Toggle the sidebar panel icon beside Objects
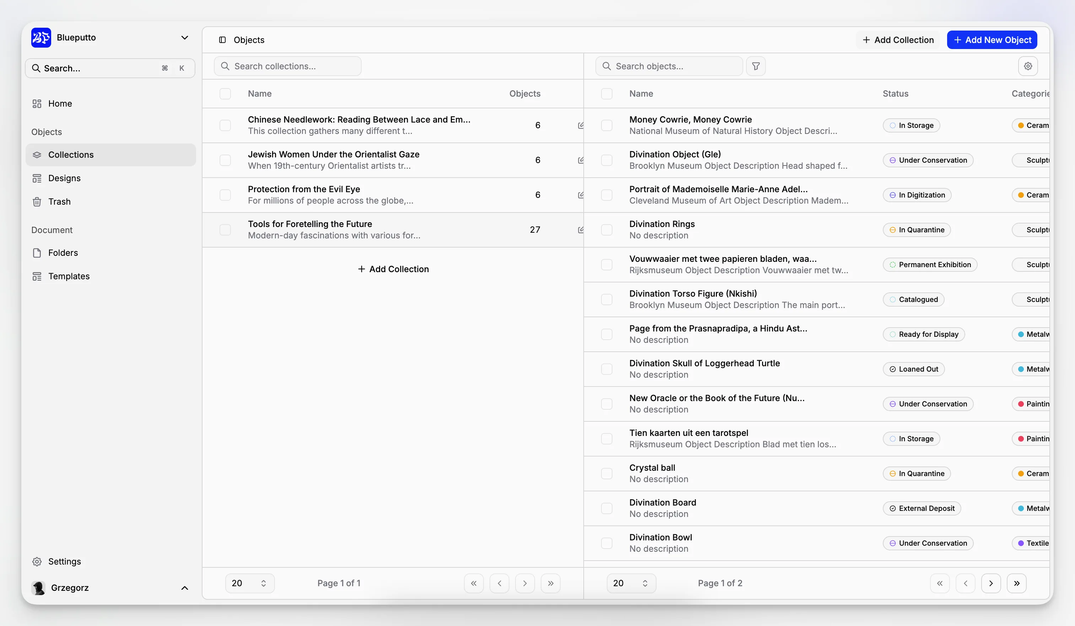 222,40
